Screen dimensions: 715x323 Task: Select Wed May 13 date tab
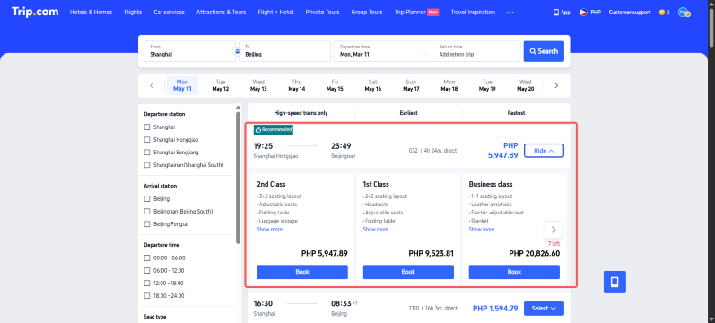258,85
